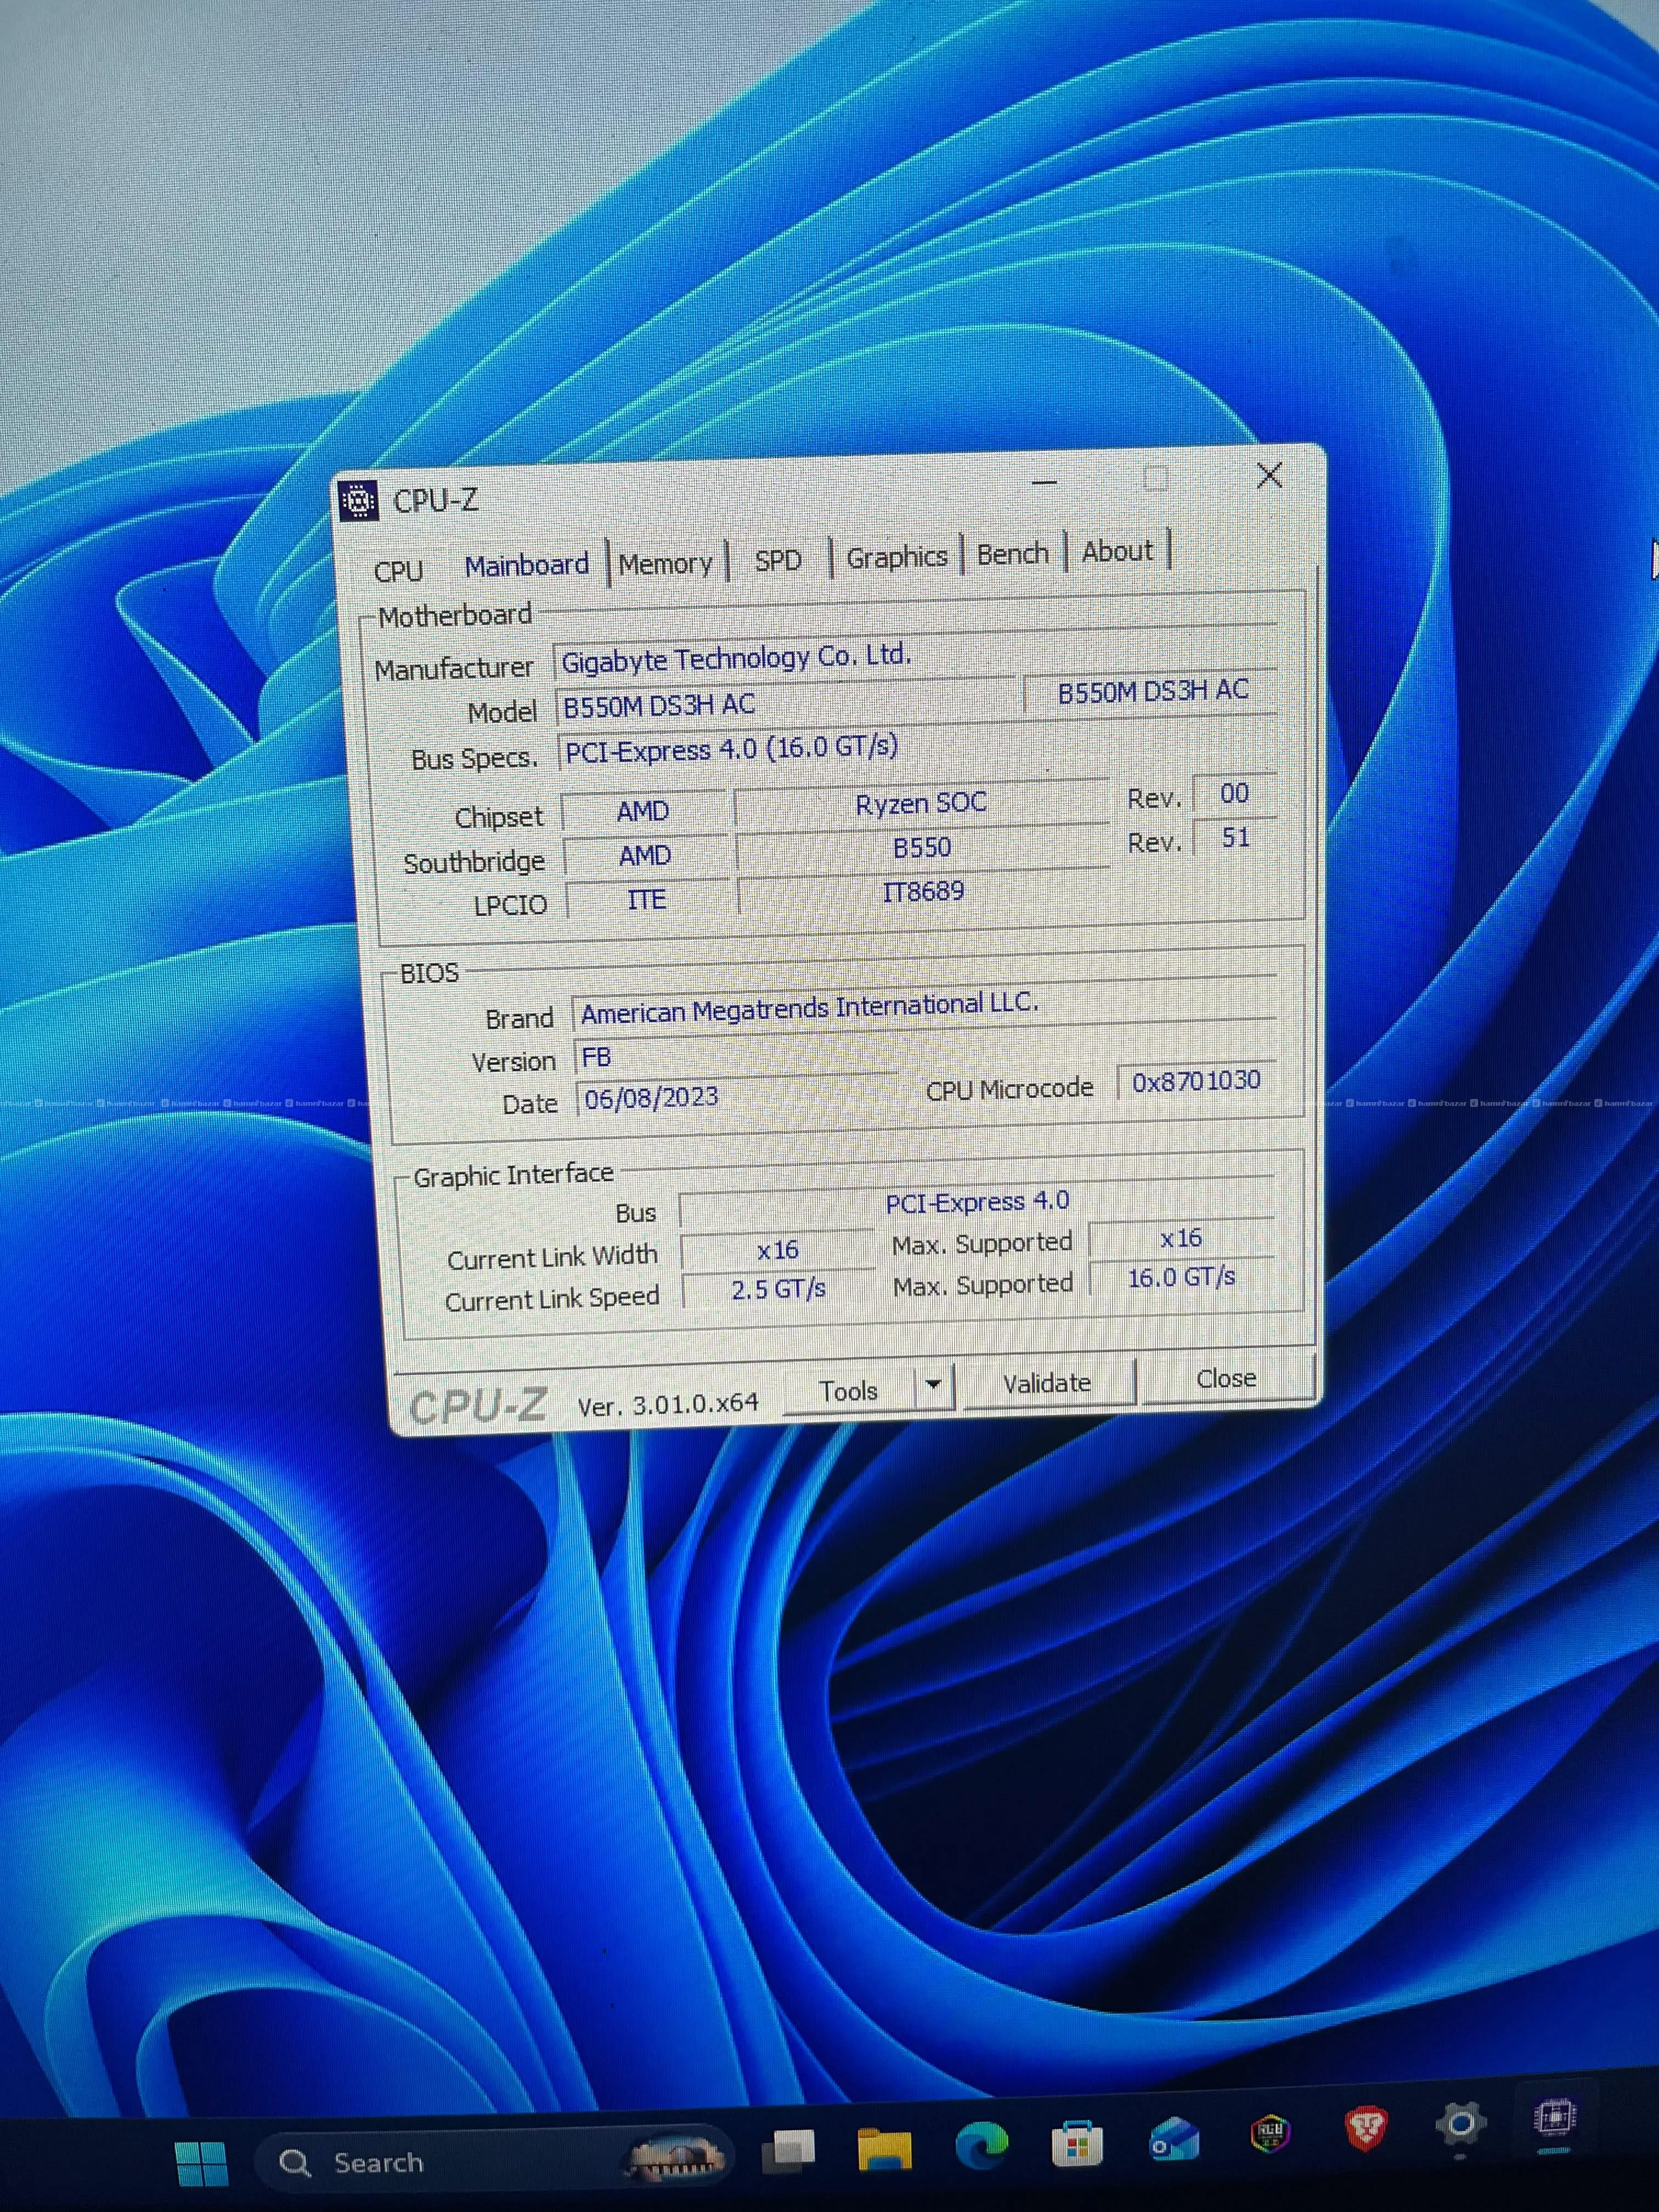Launch Brave browser from the taskbar
The height and width of the screenshot is (2212, 1659).
pyautogui.click(x=1366, y=2129)
